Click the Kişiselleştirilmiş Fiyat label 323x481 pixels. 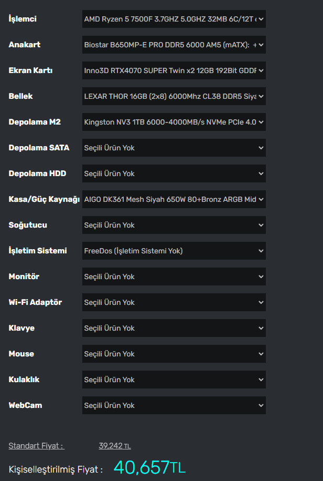(56, 469)
